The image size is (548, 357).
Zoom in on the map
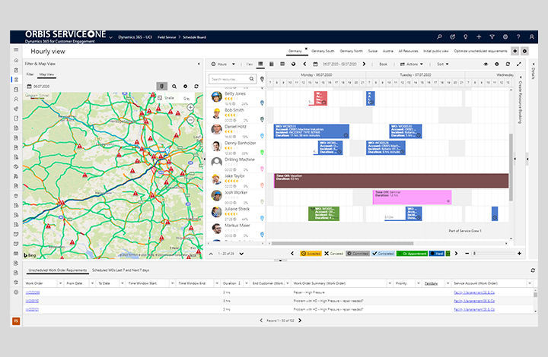pos(190,107)
